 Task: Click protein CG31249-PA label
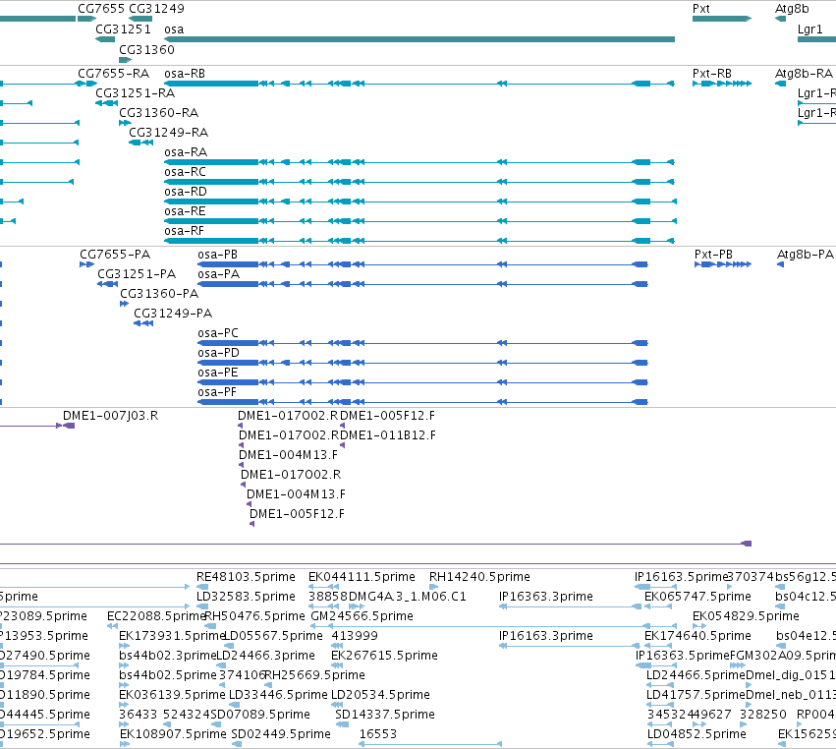pyautogui.click(x=173, y=314)
